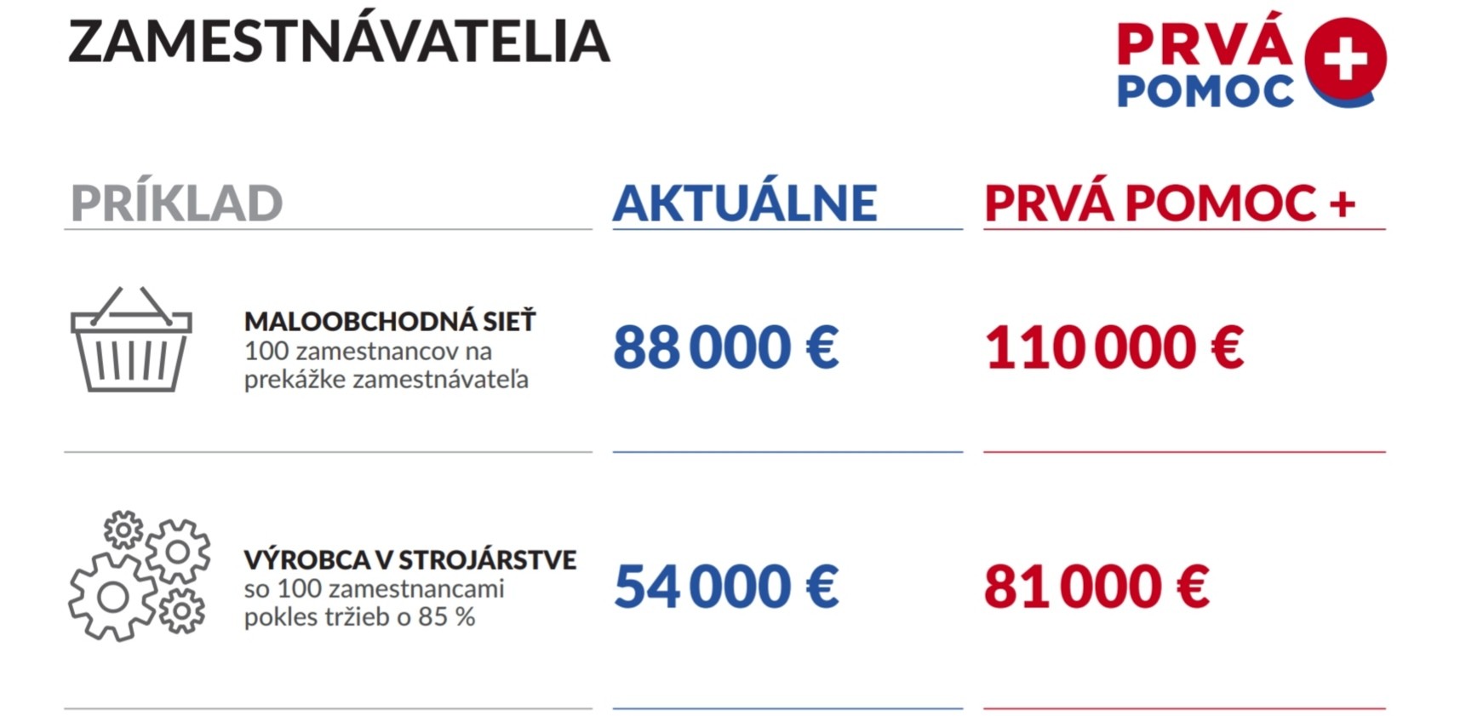This screenshot has width=1466, height=716.
Task: Select the MALOOBCHODNÁ SIEŤ row label
Action: pos(390,321)
